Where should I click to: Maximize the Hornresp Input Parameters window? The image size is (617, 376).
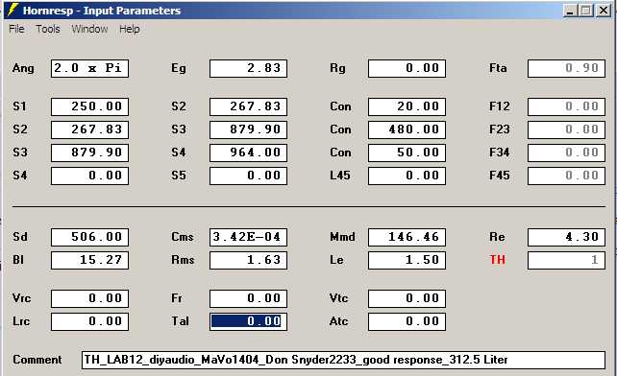[586, 11]
